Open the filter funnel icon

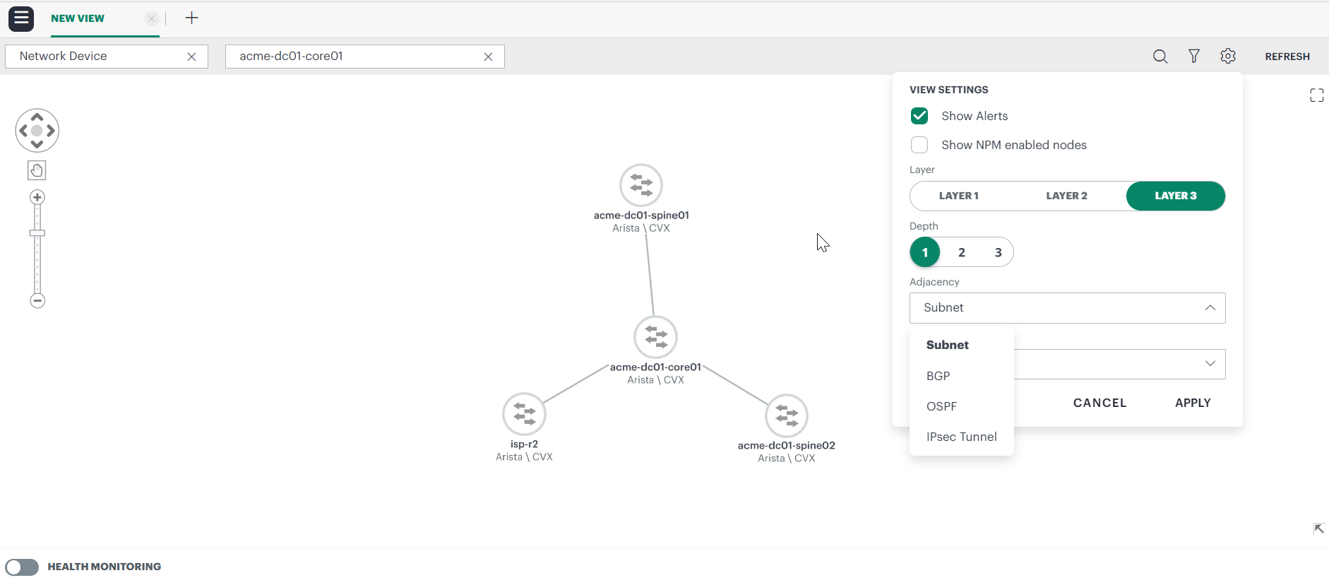click(x=1193, y=57)
